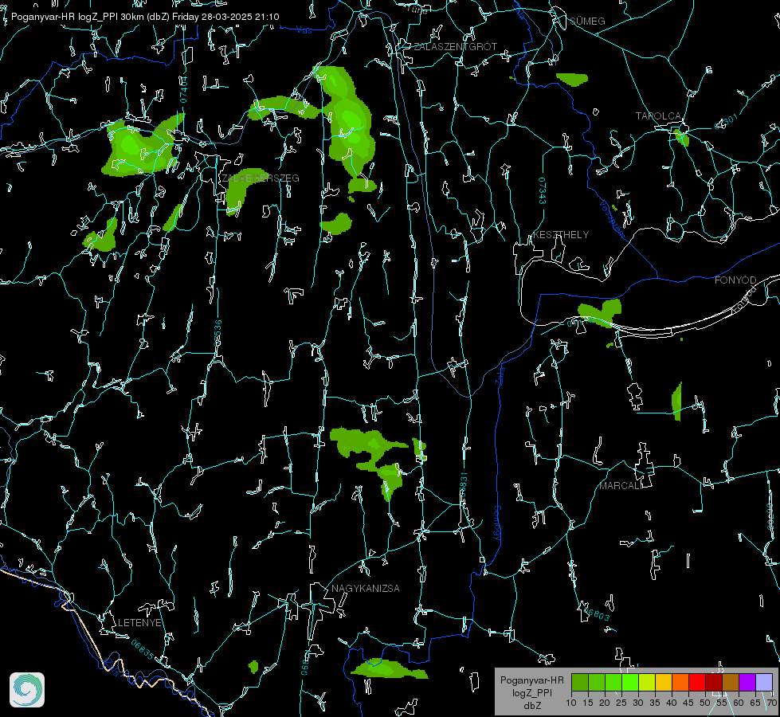This screenshot has width=780, height=717.
Task: Click the road number 06835 label
Action: (x=143, y=650)
